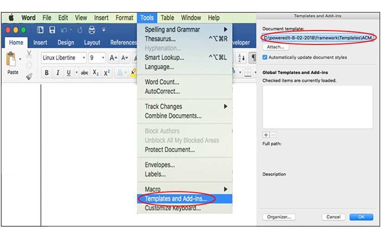The image size is (381, 238).
Task: Print document with printer icon
Action: pos(92,30)
